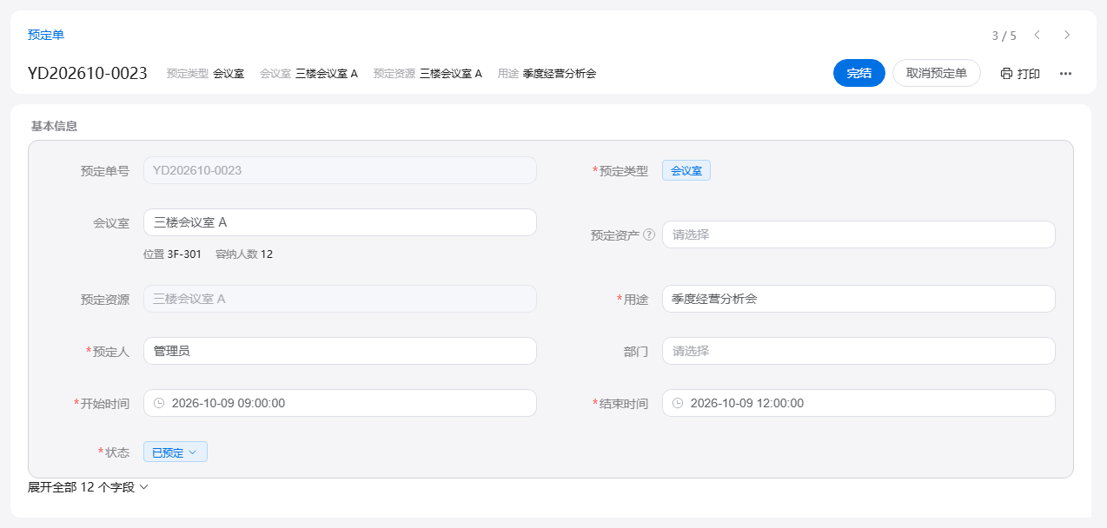Viewport: 1107px width, 528px height.
Task: Click the record counter 3 / 5
Action: click(1004, 36)
